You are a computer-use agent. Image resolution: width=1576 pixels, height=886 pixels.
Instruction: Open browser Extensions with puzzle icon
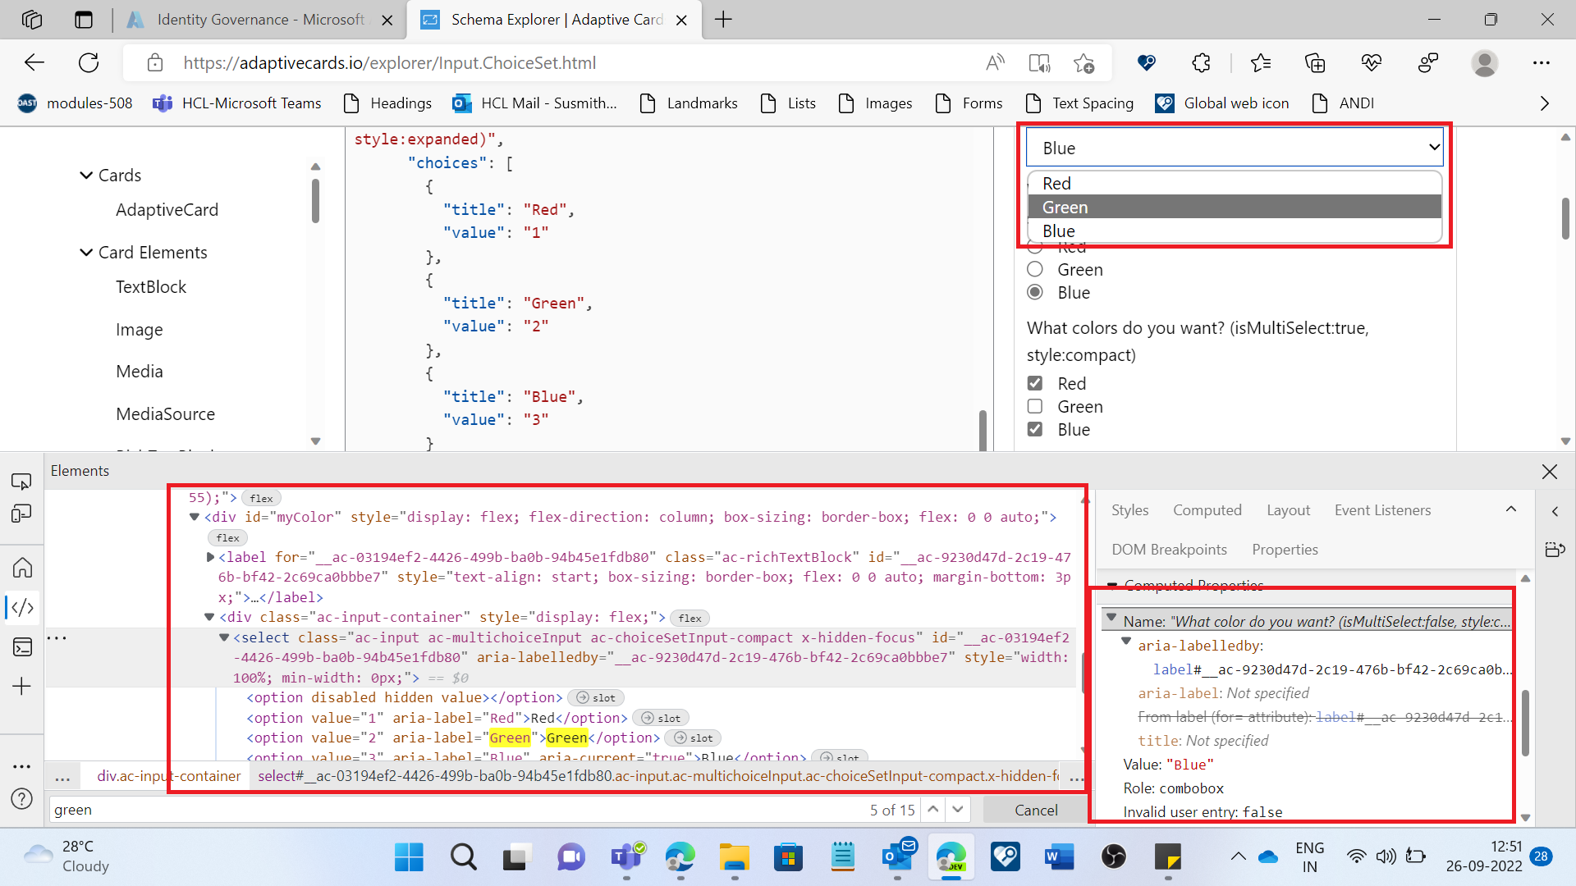pos(1201,62)
